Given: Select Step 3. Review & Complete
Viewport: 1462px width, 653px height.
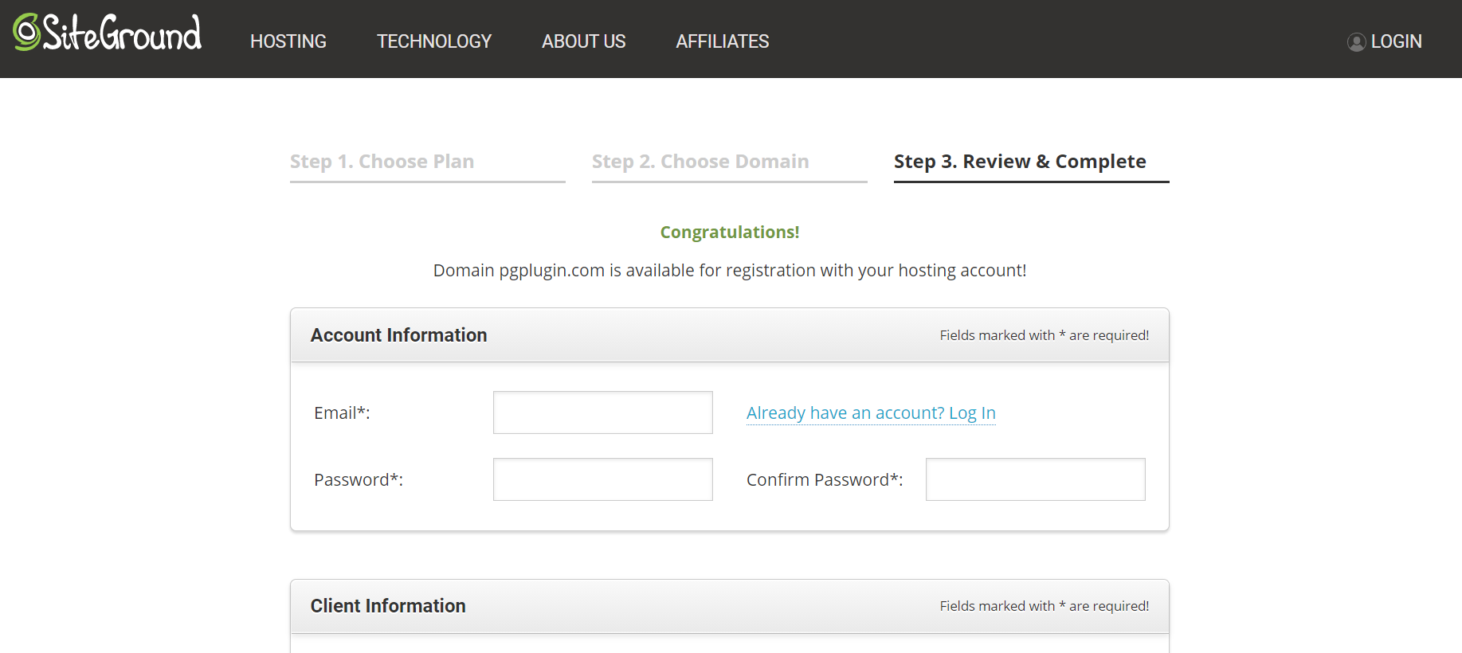Looking at the screenshot, I should pyautogui.click(x=1020, y=162).
